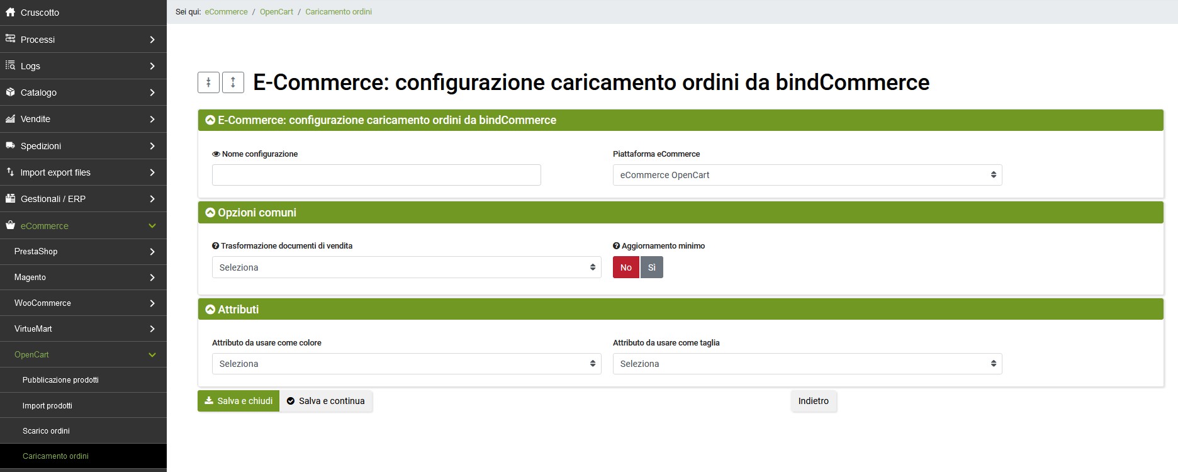Click help icon beside Trasformazione documenti di vendita
The width and height of the screenshot is (1178, 472).
coord(215,246)
